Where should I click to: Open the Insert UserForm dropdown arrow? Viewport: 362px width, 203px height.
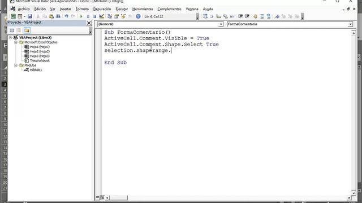24,16
